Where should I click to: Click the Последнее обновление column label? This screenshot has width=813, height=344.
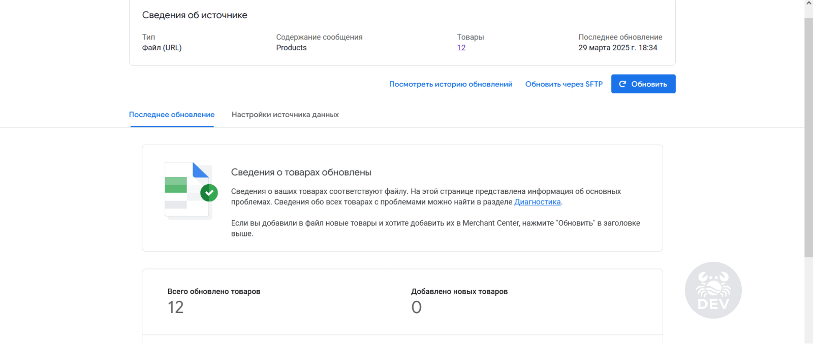point(620,37)
